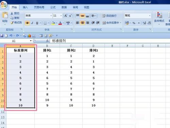Click the Save icon in quick access toolbar

(x=2, y=36)
